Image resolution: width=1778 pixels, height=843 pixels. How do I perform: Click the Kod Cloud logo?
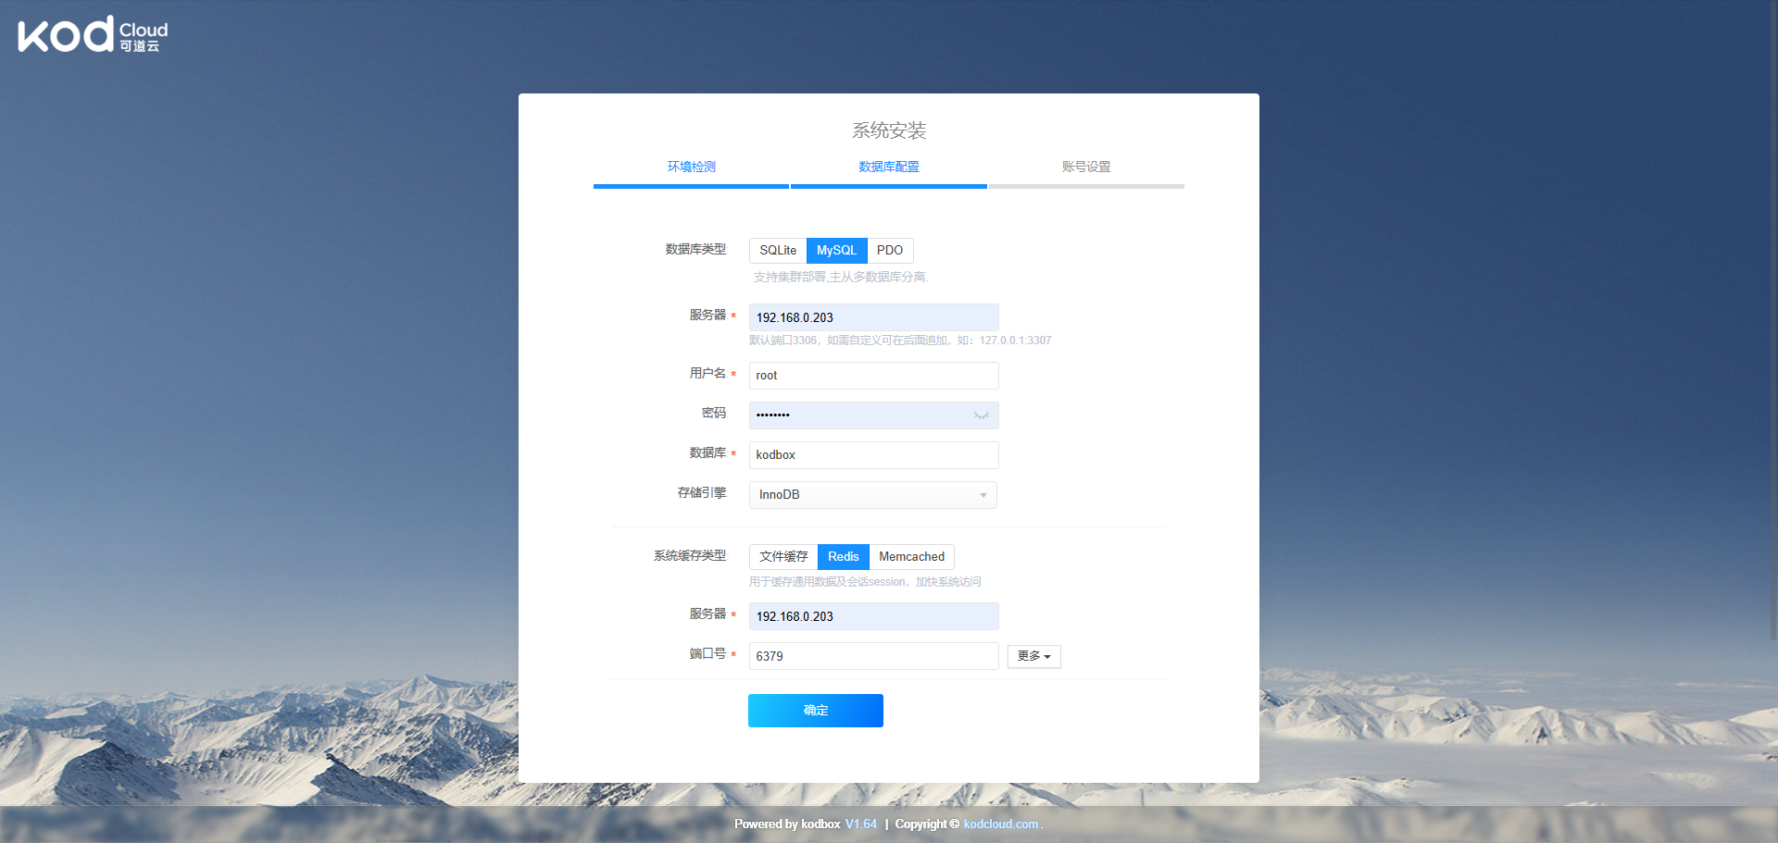93,34
